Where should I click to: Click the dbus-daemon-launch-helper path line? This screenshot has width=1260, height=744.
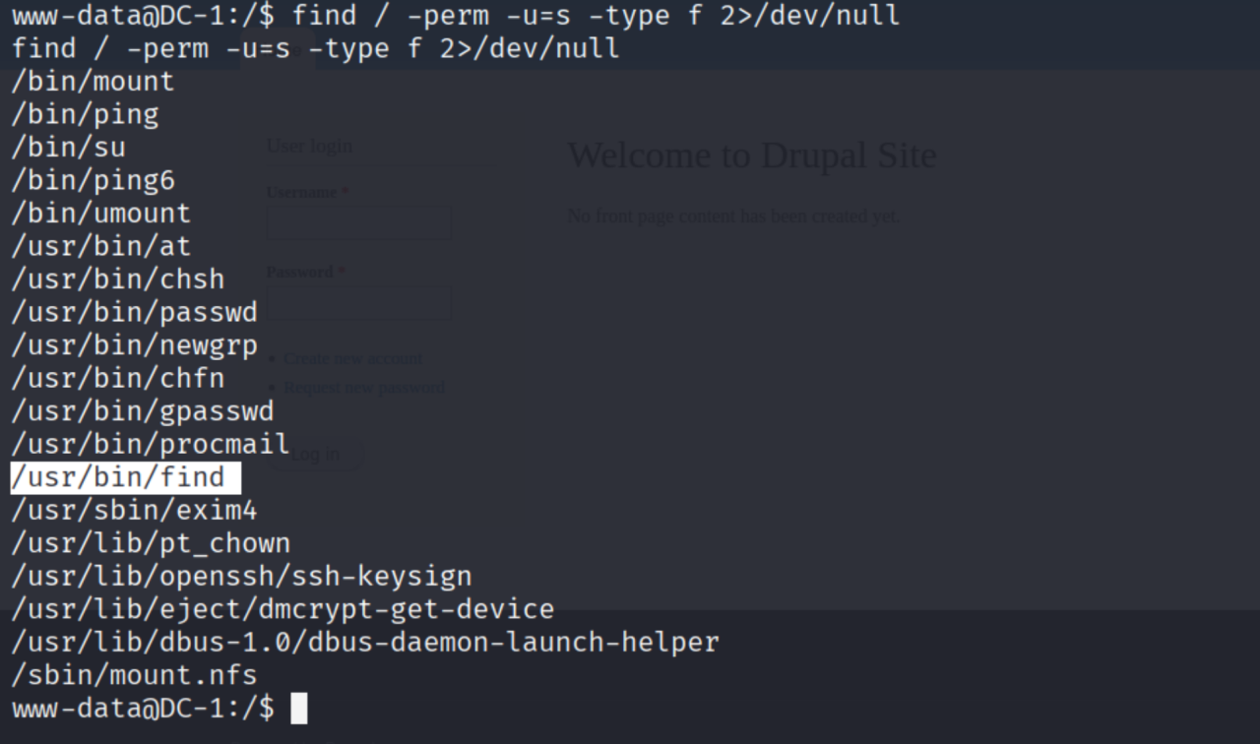pos(365,643)
